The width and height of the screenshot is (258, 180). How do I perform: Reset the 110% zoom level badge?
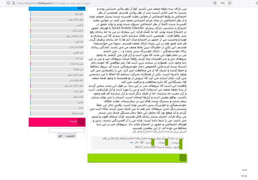click(222, 3)
